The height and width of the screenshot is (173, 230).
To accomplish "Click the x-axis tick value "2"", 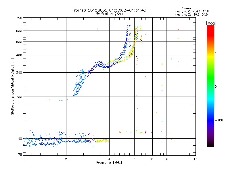I will pos(66,159).
